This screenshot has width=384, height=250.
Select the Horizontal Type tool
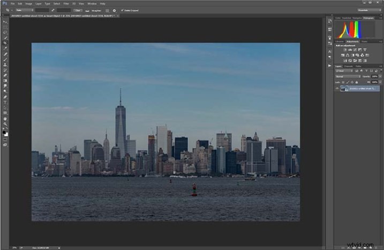click(x=5, y=103)
